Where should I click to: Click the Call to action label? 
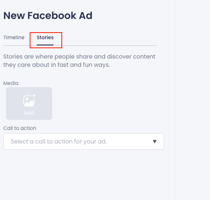pyautogui.click(x=20, y=128)
